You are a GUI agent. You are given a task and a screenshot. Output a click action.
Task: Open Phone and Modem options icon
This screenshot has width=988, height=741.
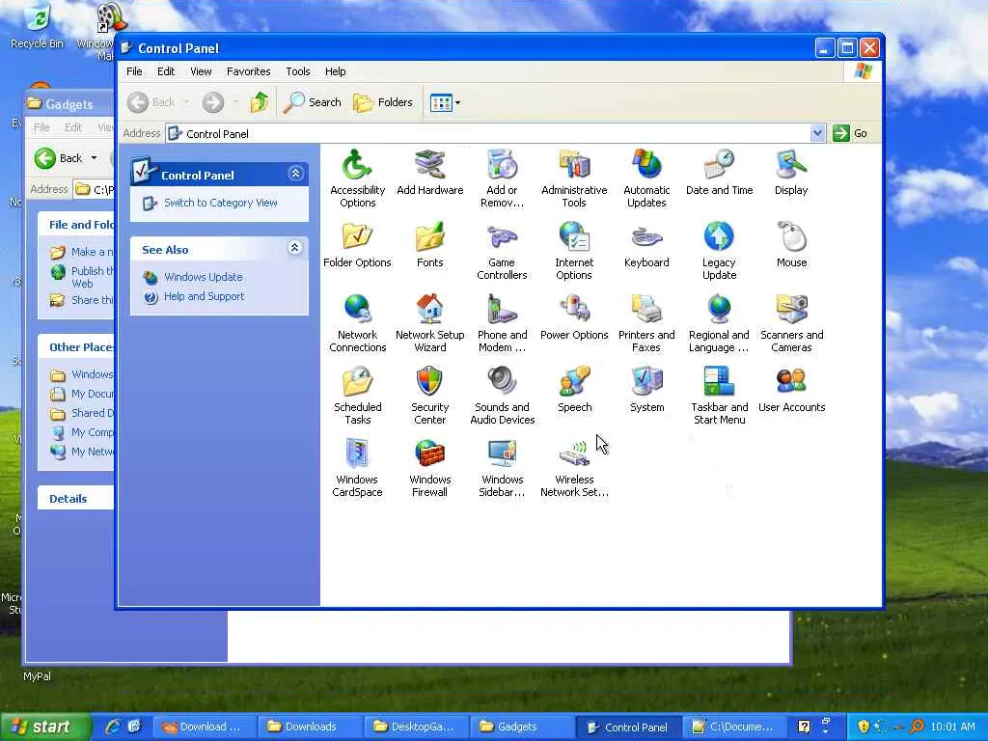(x=502, y=324)
